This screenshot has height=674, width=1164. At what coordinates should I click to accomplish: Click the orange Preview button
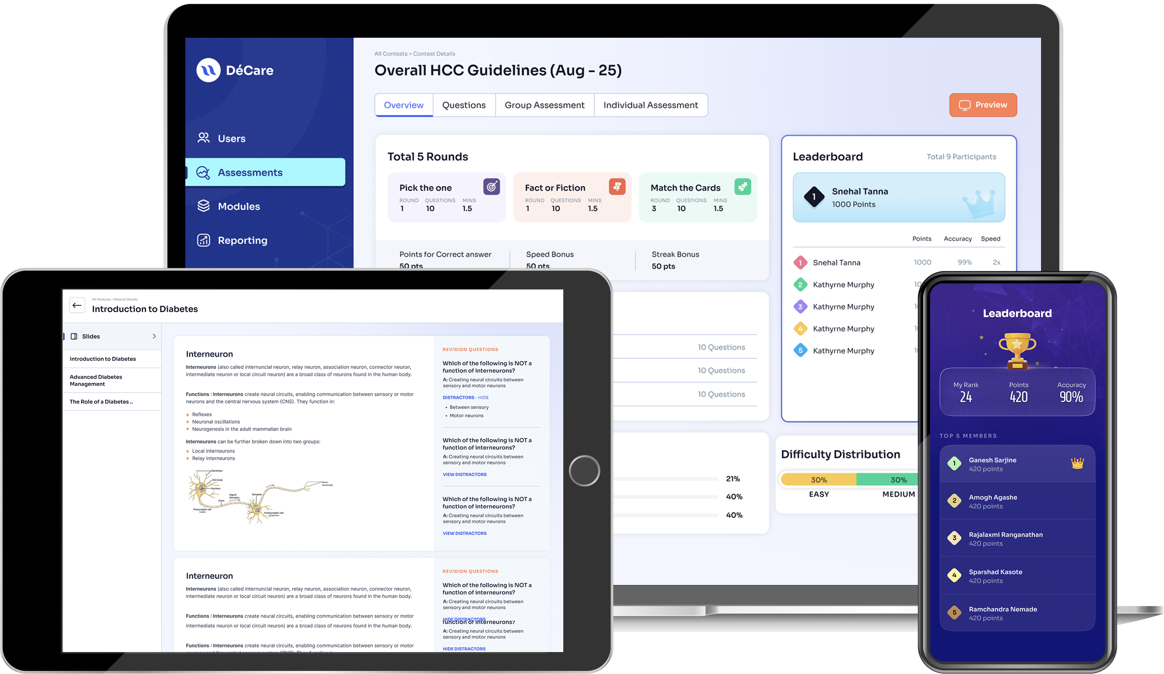tap(983, 105)
